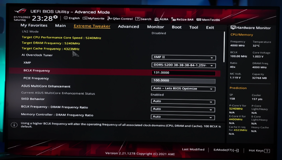Viewport: 282px width, 160px height.
Task: Go to the Monitor tab
Action: click(156, 27)
